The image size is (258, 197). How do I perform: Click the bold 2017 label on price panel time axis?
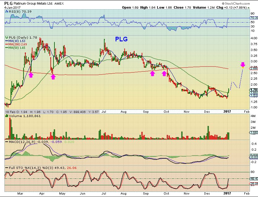click(x=227, y=111)
